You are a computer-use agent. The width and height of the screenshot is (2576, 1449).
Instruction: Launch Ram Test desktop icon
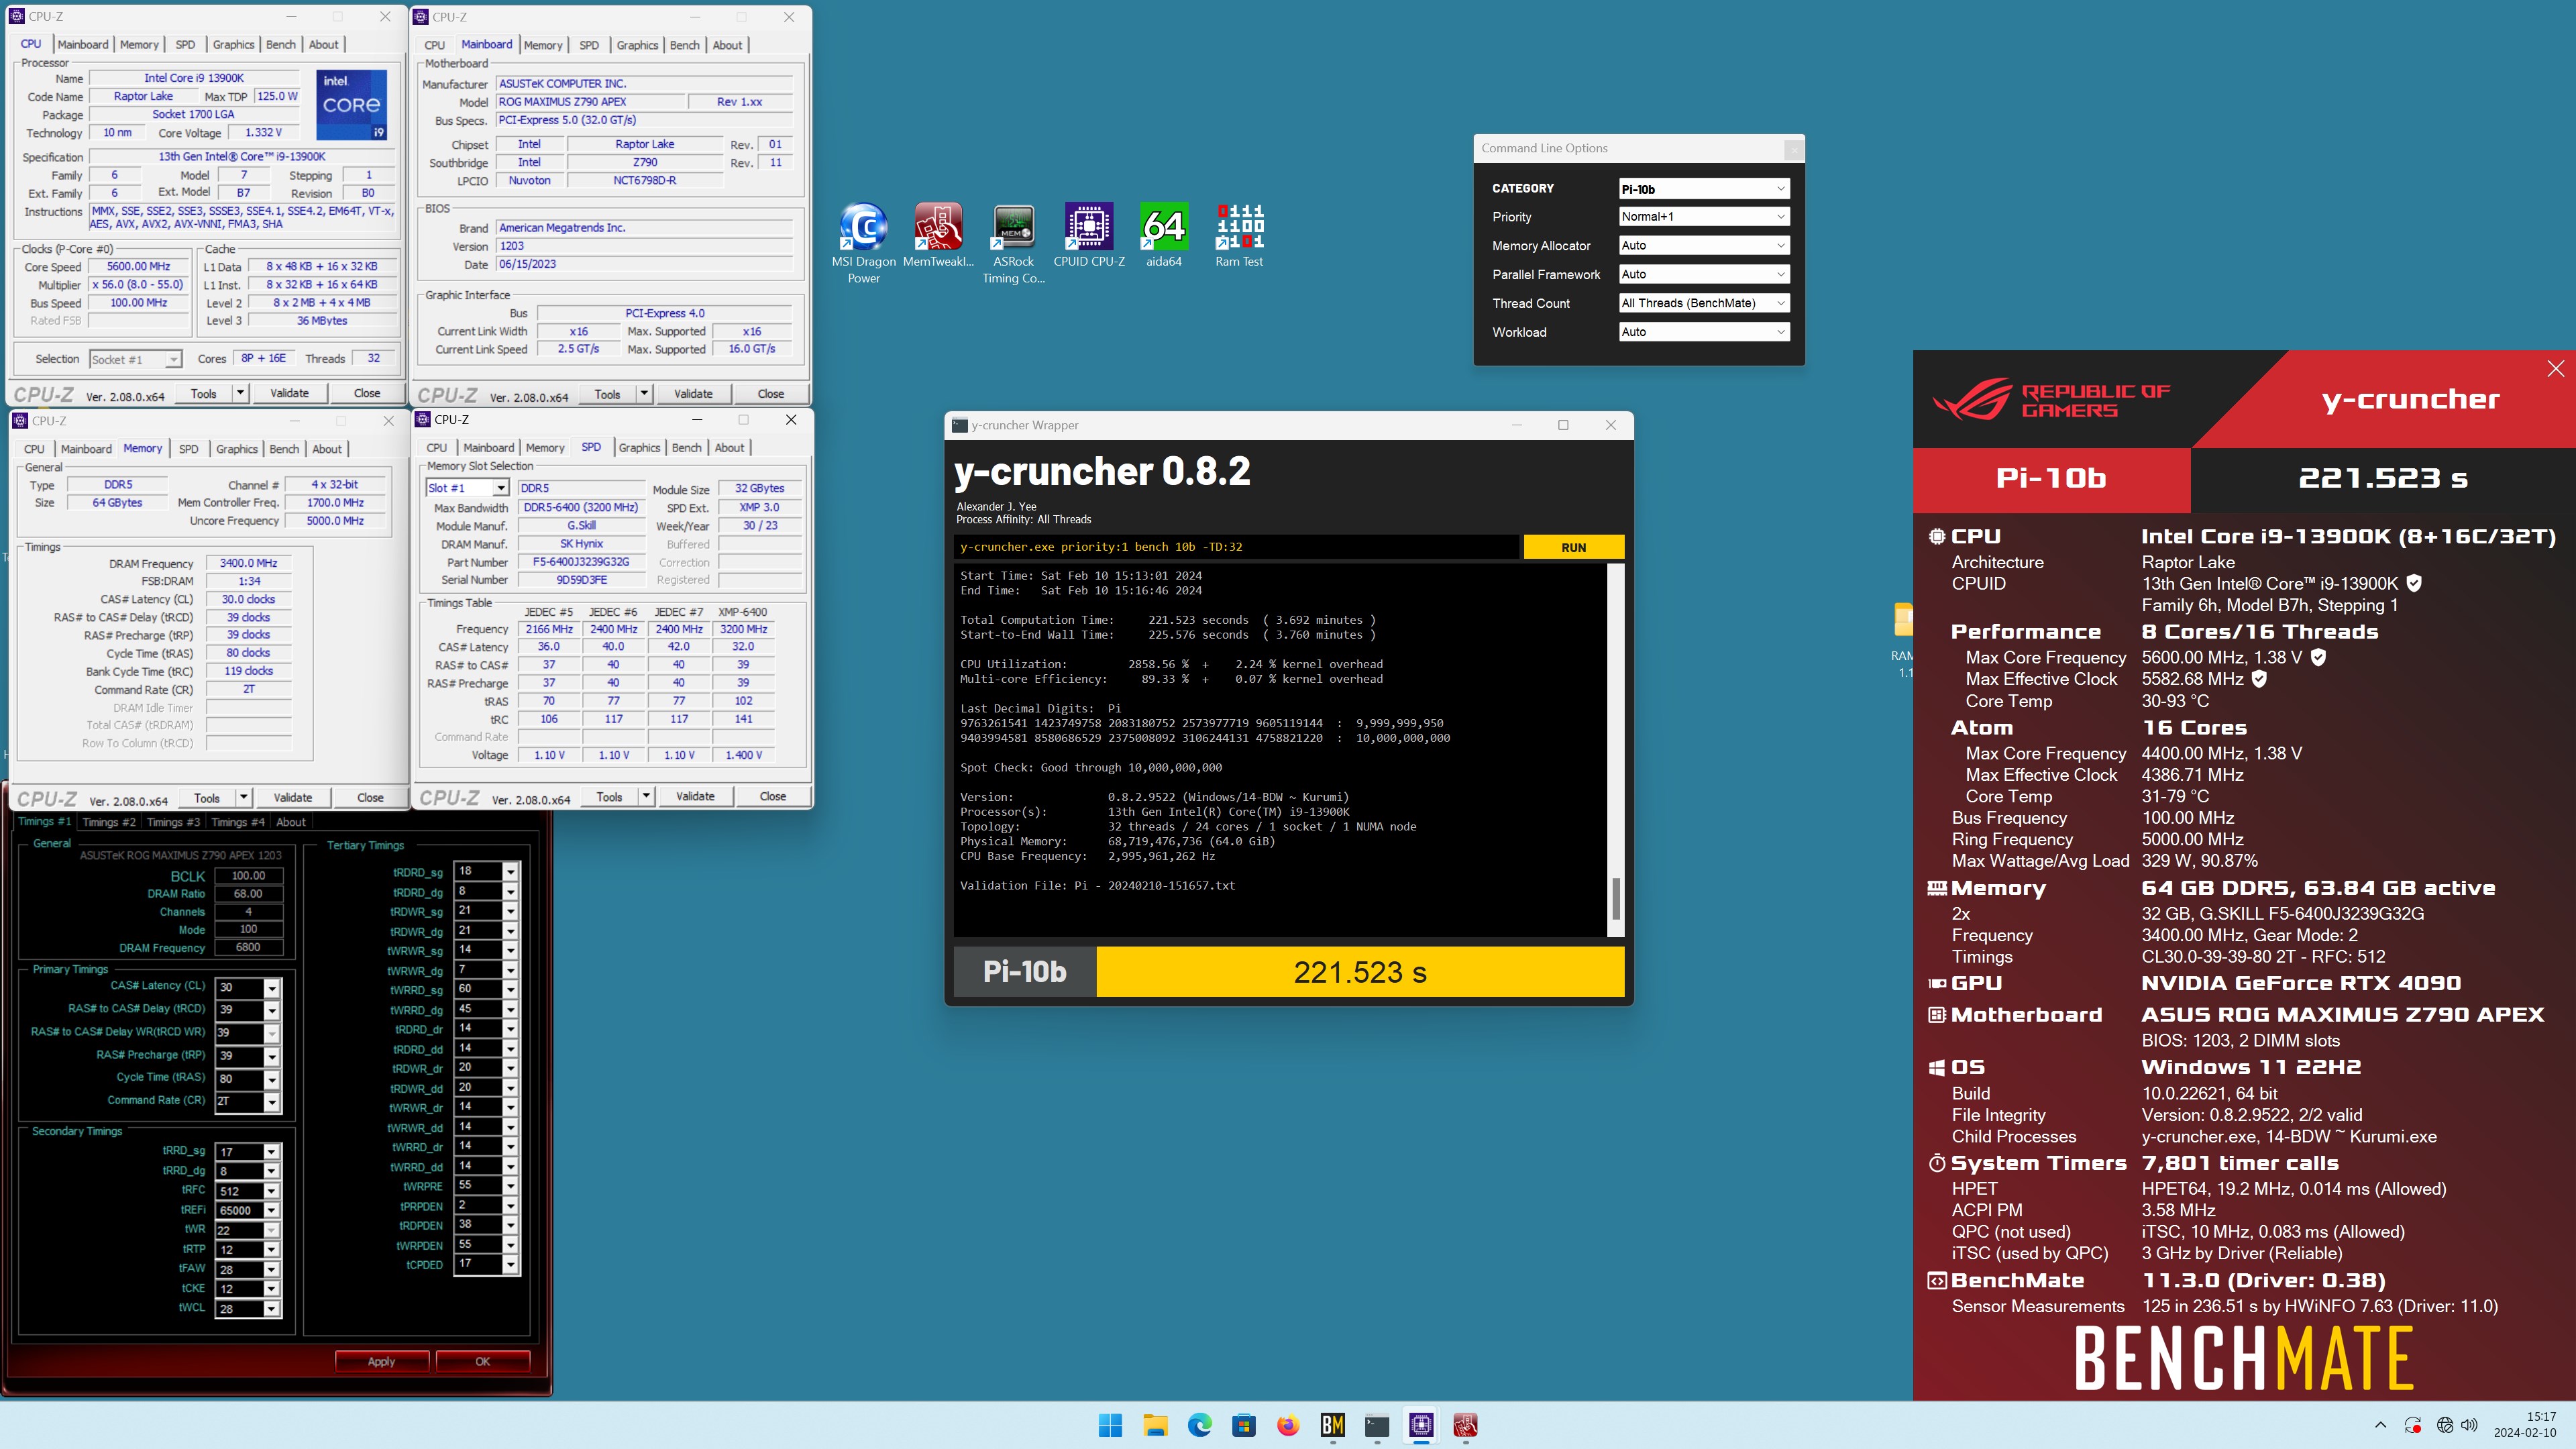(1239, 235)
